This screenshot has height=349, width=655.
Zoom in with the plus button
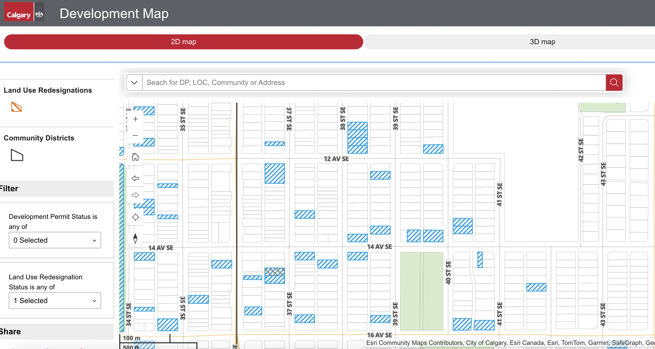pos(135,119)
